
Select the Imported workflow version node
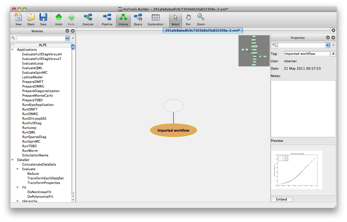click(173, 130)
